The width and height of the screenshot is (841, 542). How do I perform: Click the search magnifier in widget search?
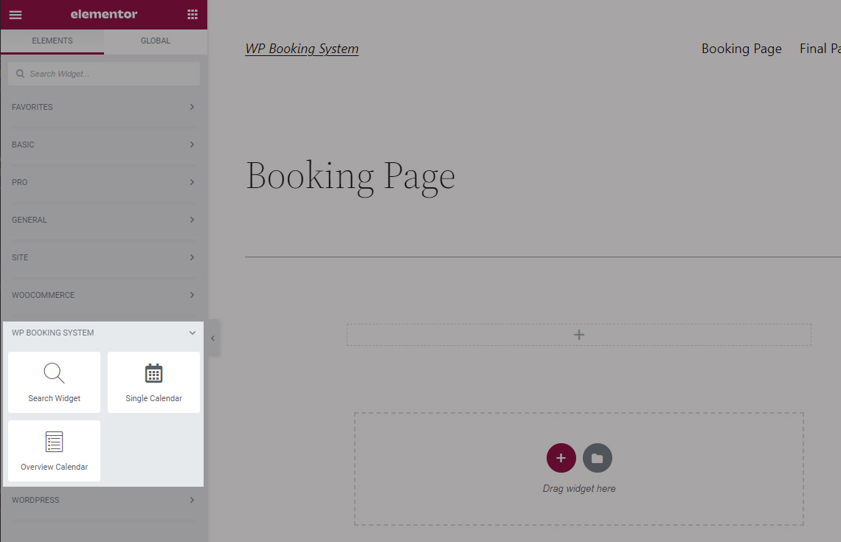20,74
